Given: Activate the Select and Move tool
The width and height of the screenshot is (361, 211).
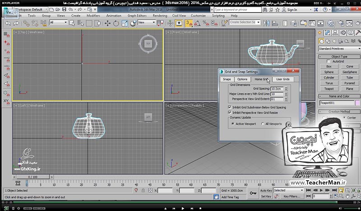Looking at the screenshot, I should pyautogui.click(x=107, y=23).
